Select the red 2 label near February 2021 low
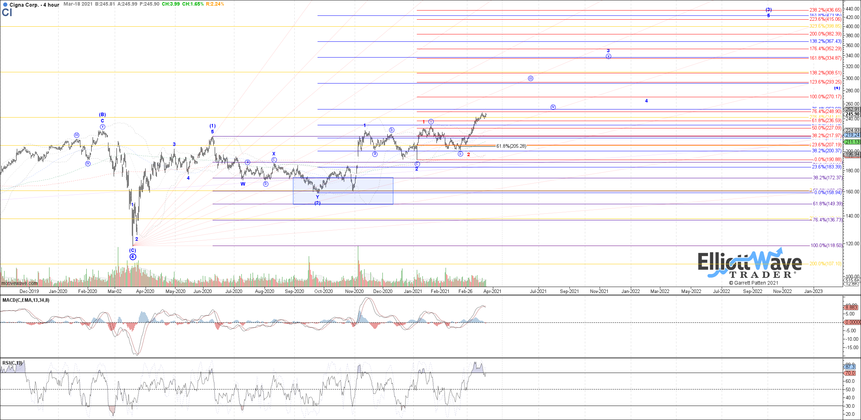861x420 pixels. coord(468,155)
